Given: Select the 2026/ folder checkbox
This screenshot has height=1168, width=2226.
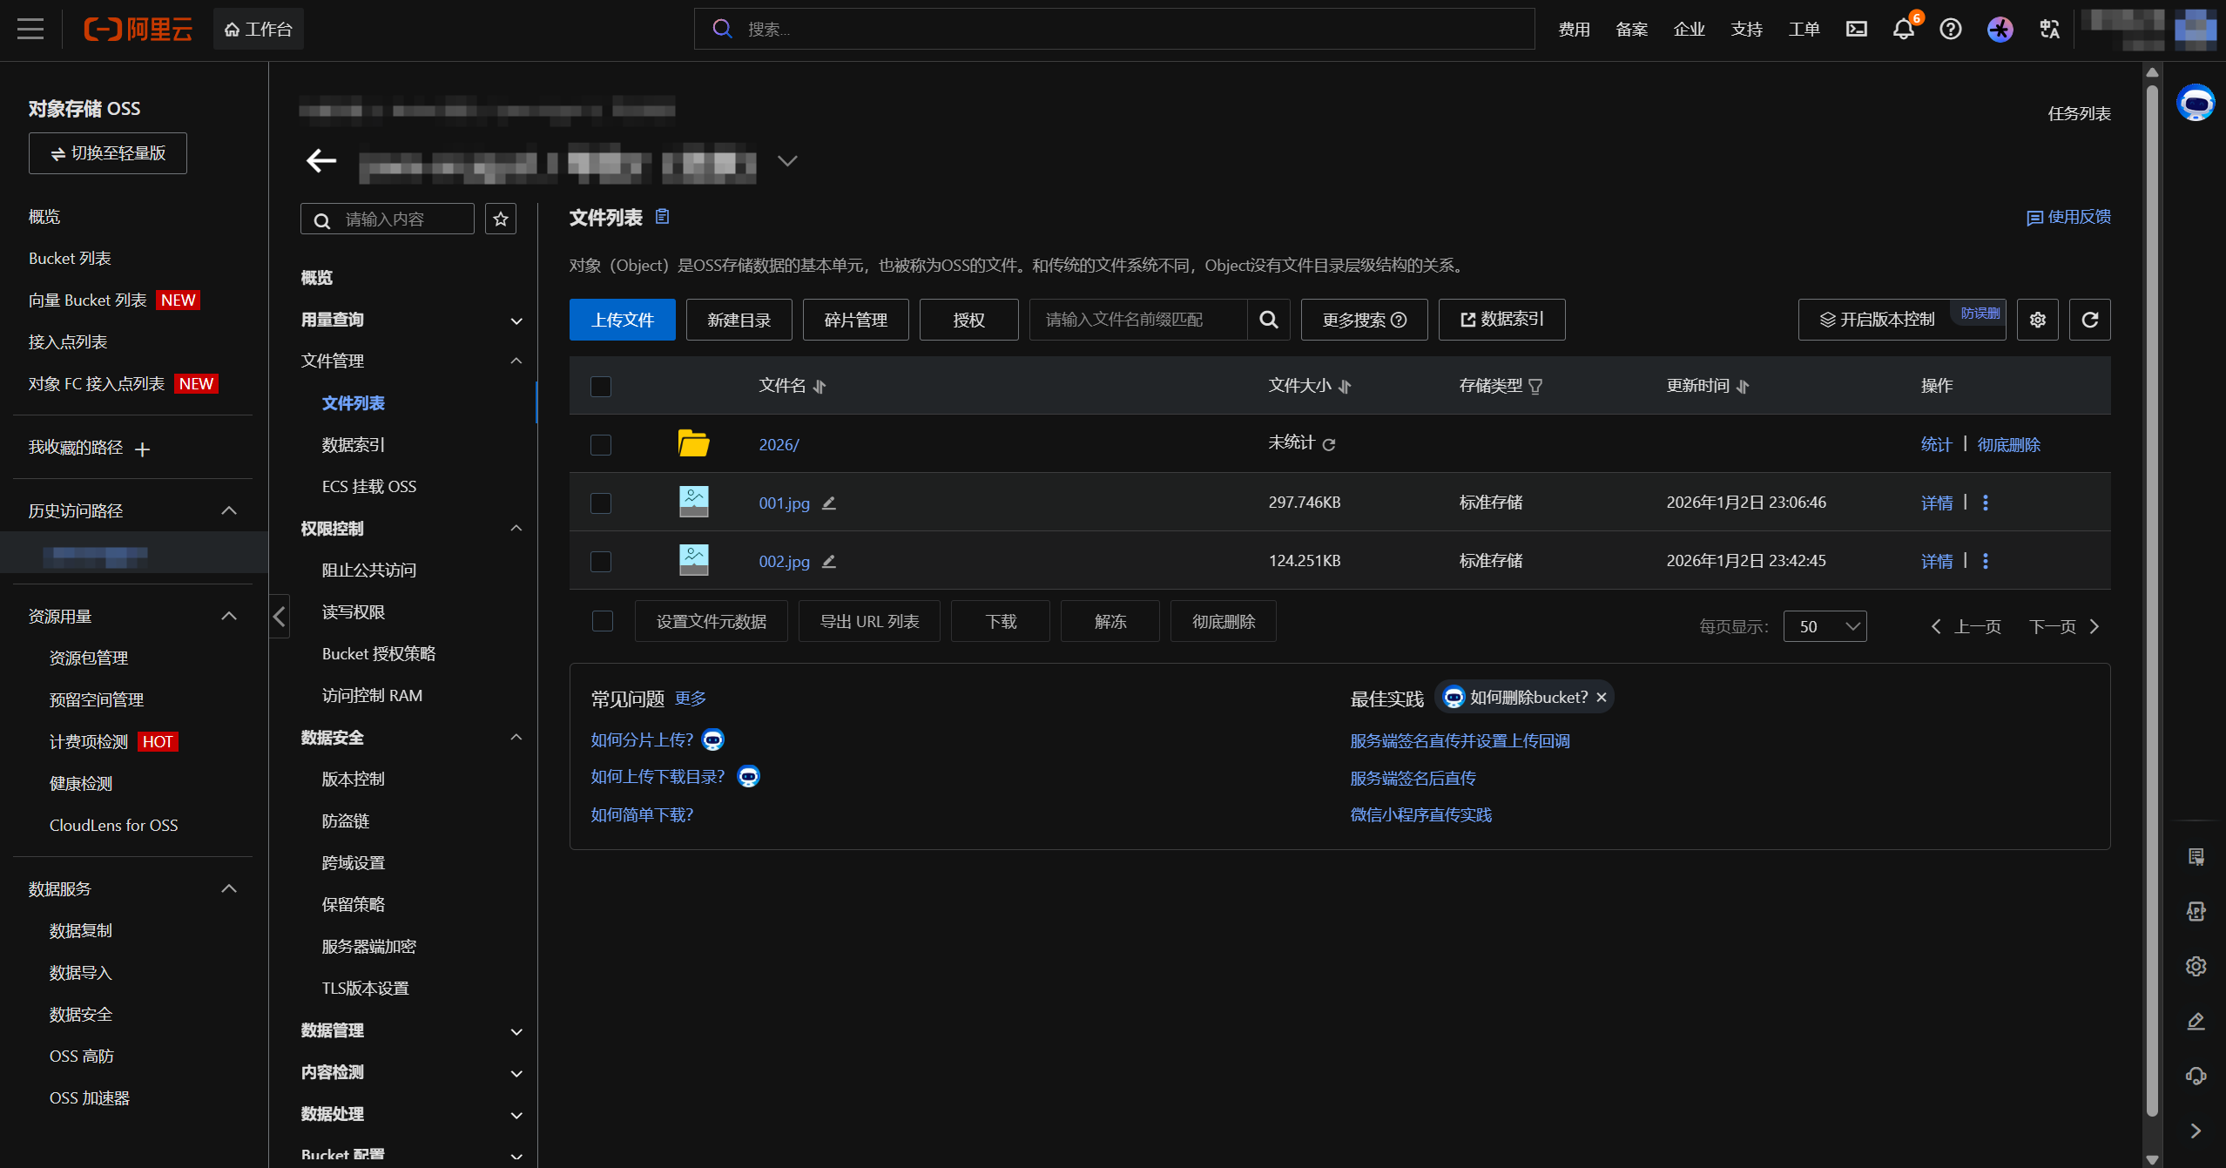Looking at the screenshot, I should pos(601,444).
